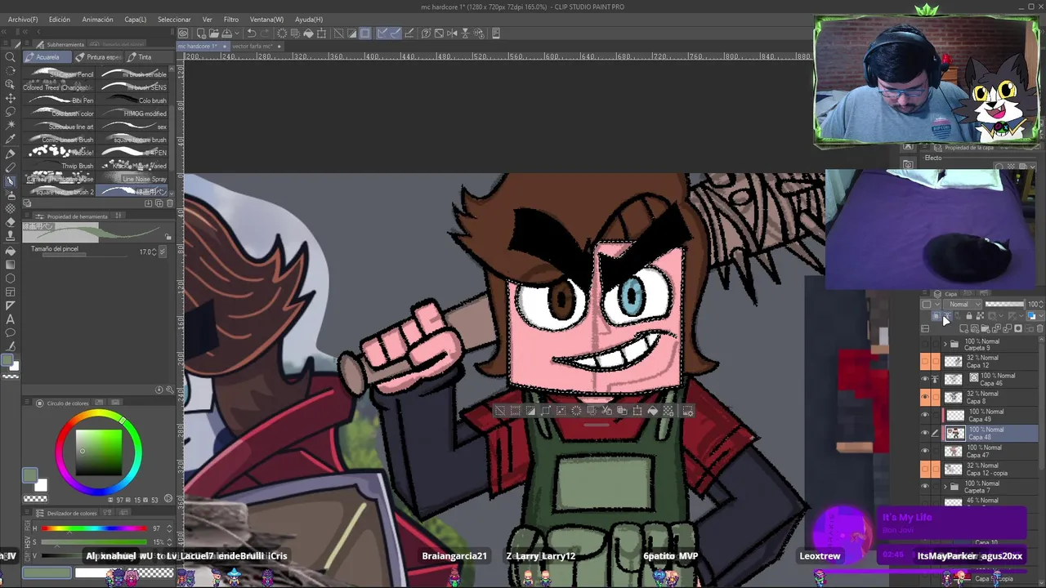Open brush size dynamics dropdown
The height and width of the screenshot is (588, 1046).
(x=162, y=252)
